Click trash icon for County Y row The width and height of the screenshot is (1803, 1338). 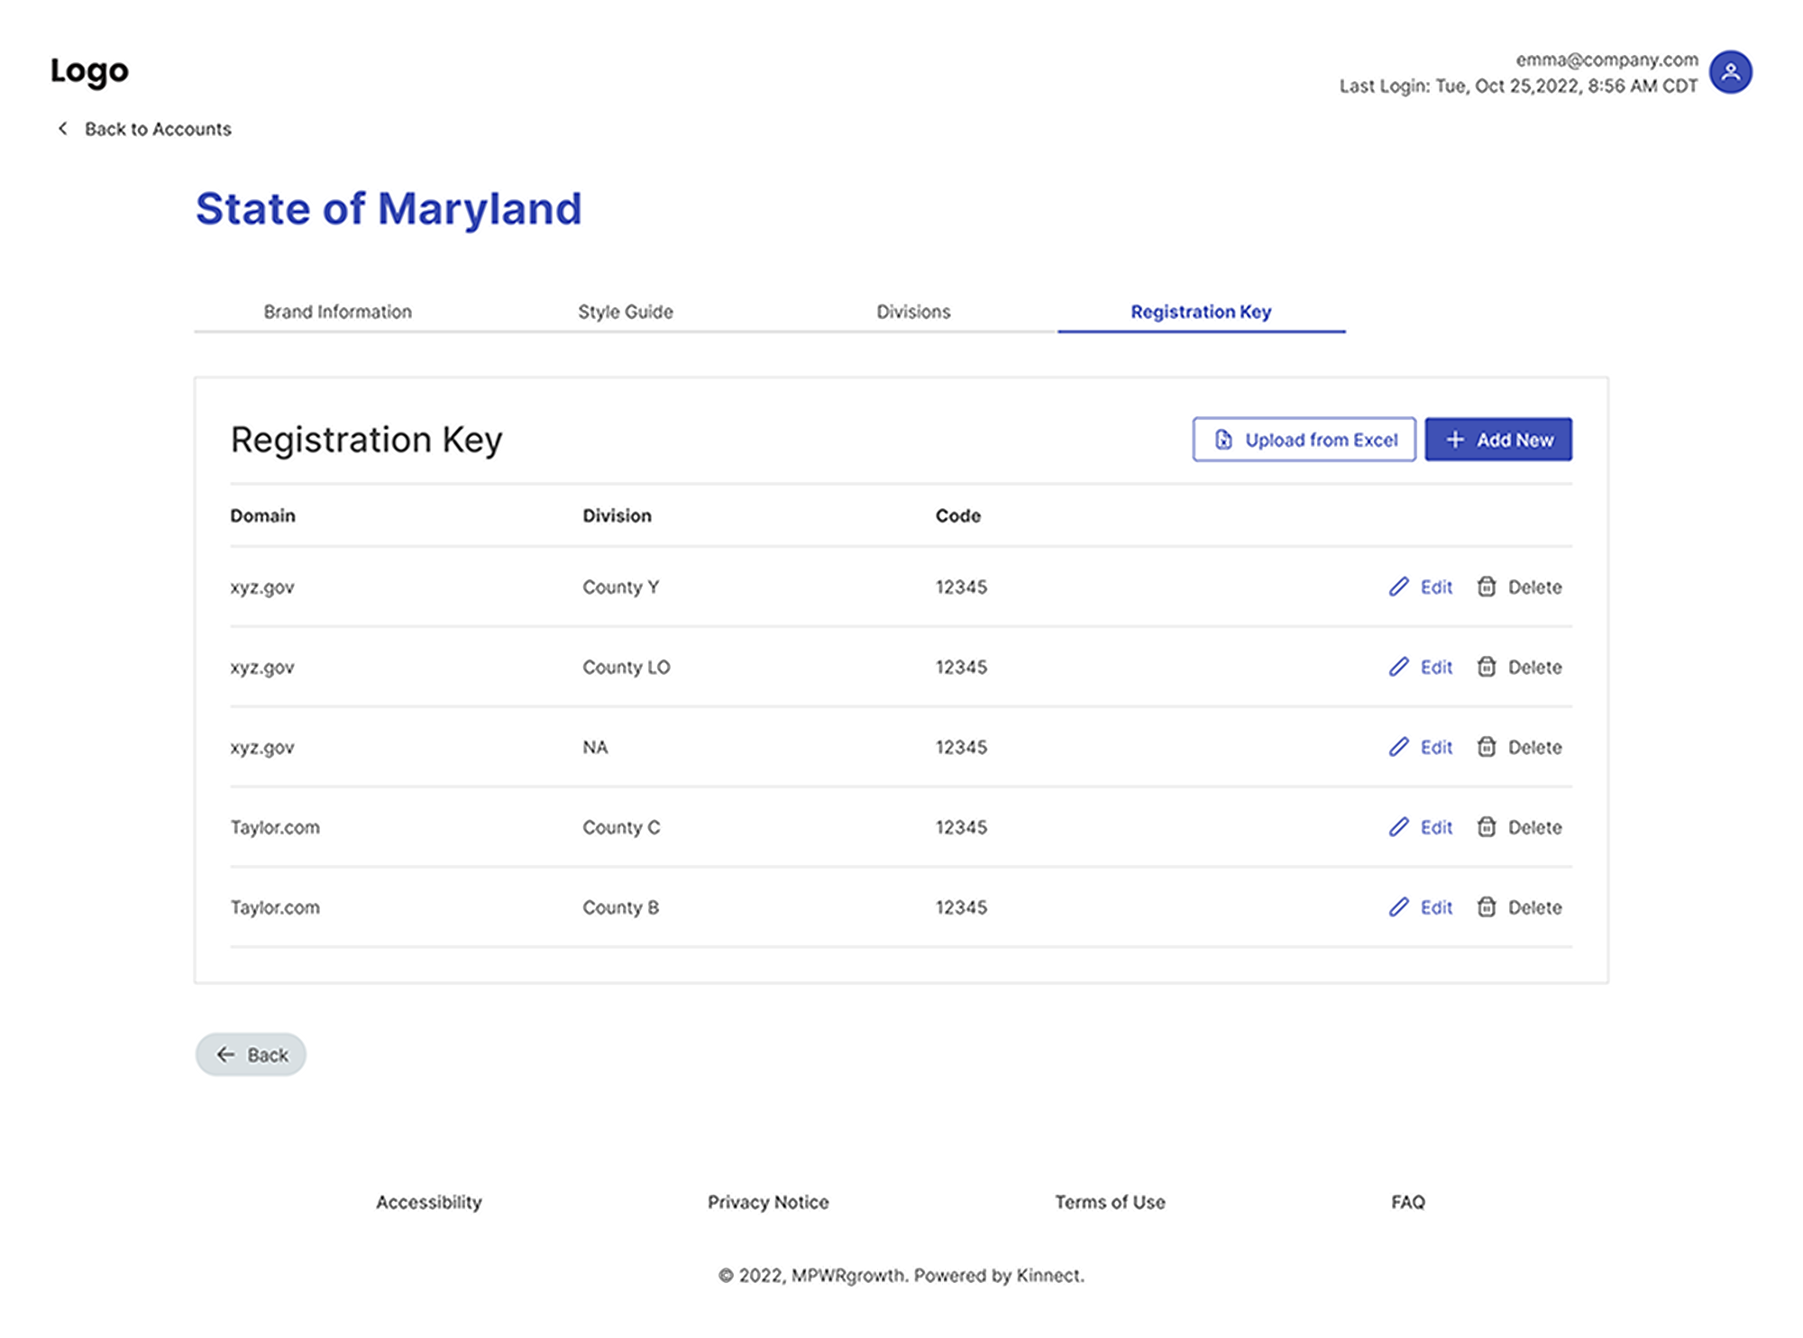click(1486, 587)
